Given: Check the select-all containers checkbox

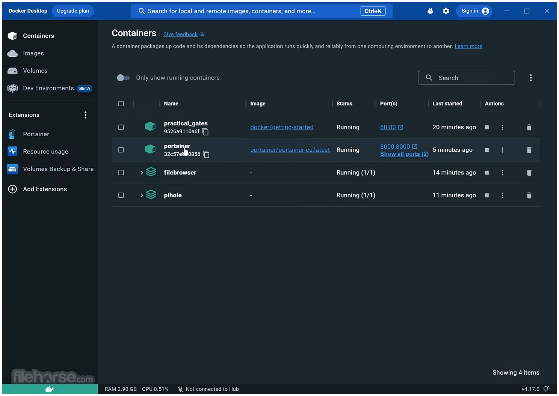Looking at the screenshot, I should tap(121, 104).
